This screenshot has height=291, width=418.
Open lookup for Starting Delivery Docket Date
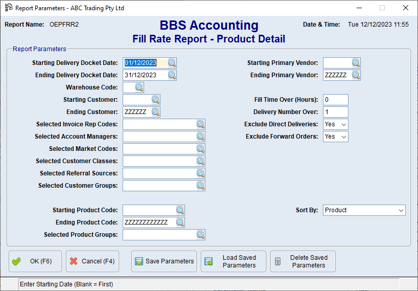(172, 63)
